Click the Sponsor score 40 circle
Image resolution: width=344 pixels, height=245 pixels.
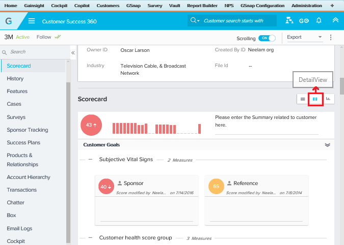(x=106, y=187)
